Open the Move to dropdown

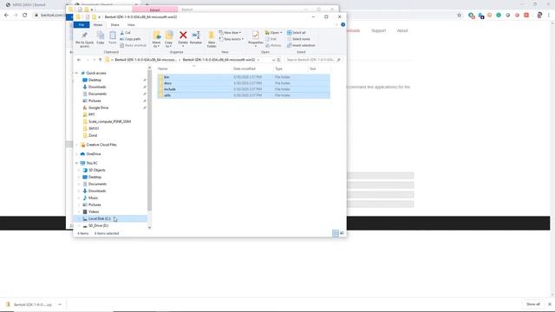(x=156, y=44)
